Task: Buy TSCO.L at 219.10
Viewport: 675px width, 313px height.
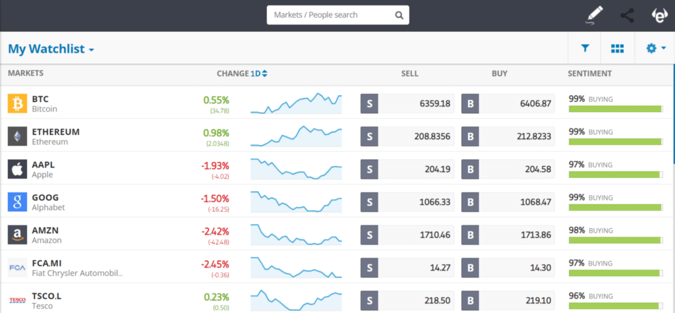Action: [x=508, y=300]
